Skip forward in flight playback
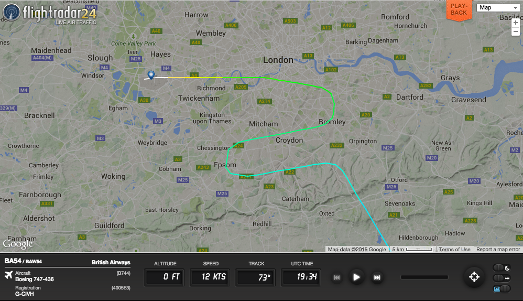Image resolution: width=523 pixels, height=301 pixels. [x=377, y=277]
